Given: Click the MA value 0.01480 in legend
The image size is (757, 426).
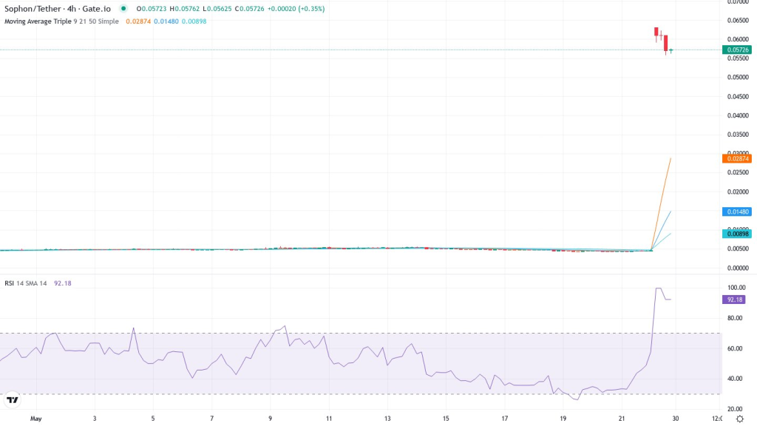Looking at the screenshot, I should click(166, 21).
